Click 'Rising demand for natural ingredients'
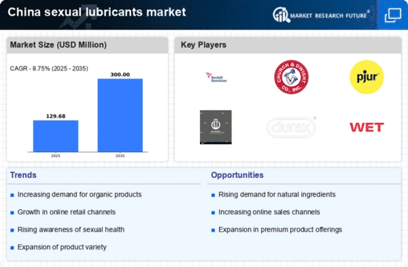This screenshot has width=408, height=267. pos(277,194)
